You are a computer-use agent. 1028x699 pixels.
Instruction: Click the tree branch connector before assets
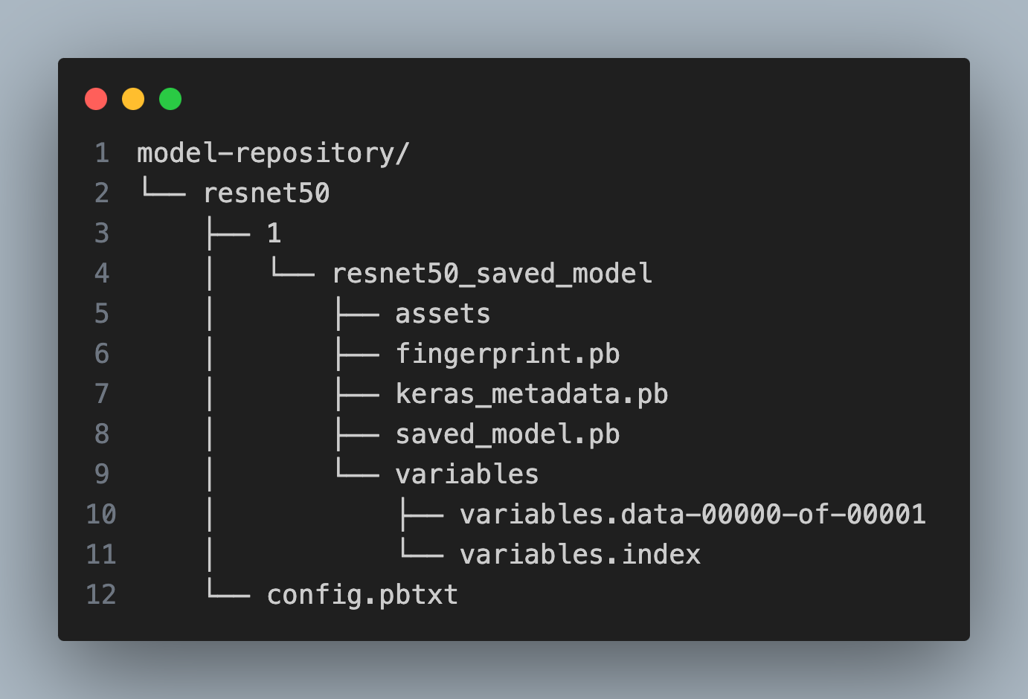[x=358, y=314]
